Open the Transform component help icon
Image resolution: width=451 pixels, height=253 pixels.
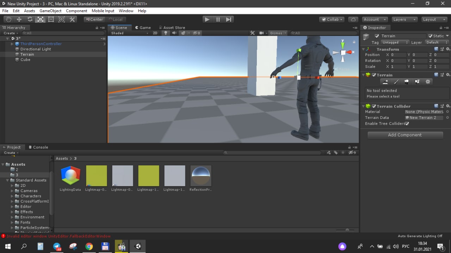tap(436, 49)
